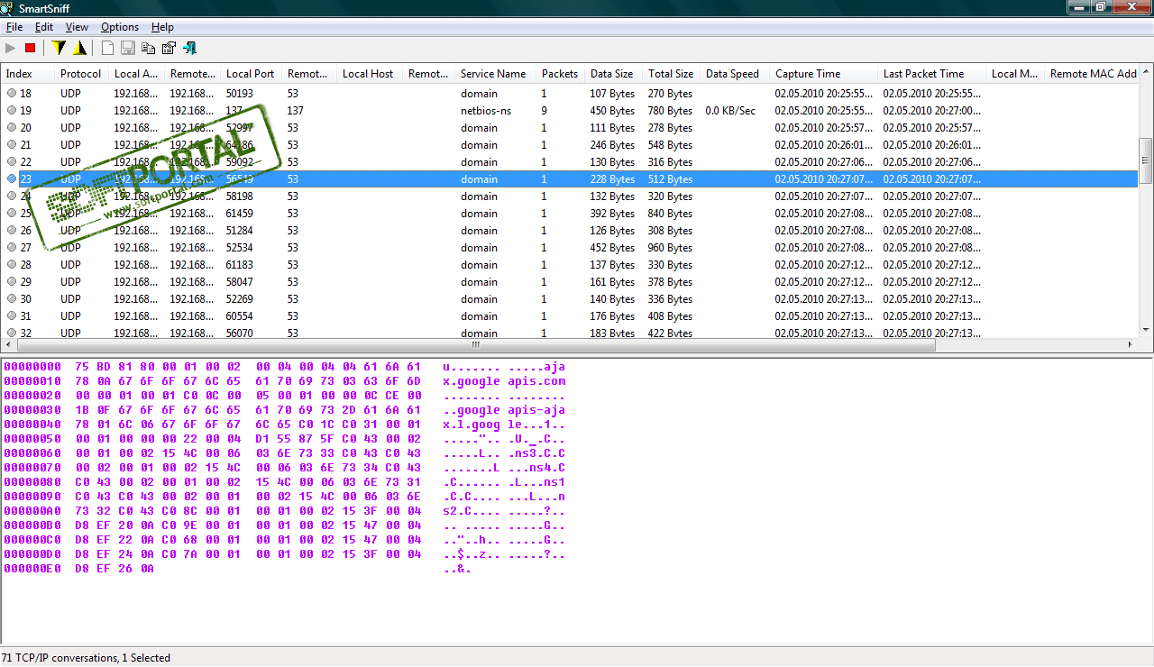Click the status circle of row 19
This screenshot has height=667, width=1154.
(12, 110)
